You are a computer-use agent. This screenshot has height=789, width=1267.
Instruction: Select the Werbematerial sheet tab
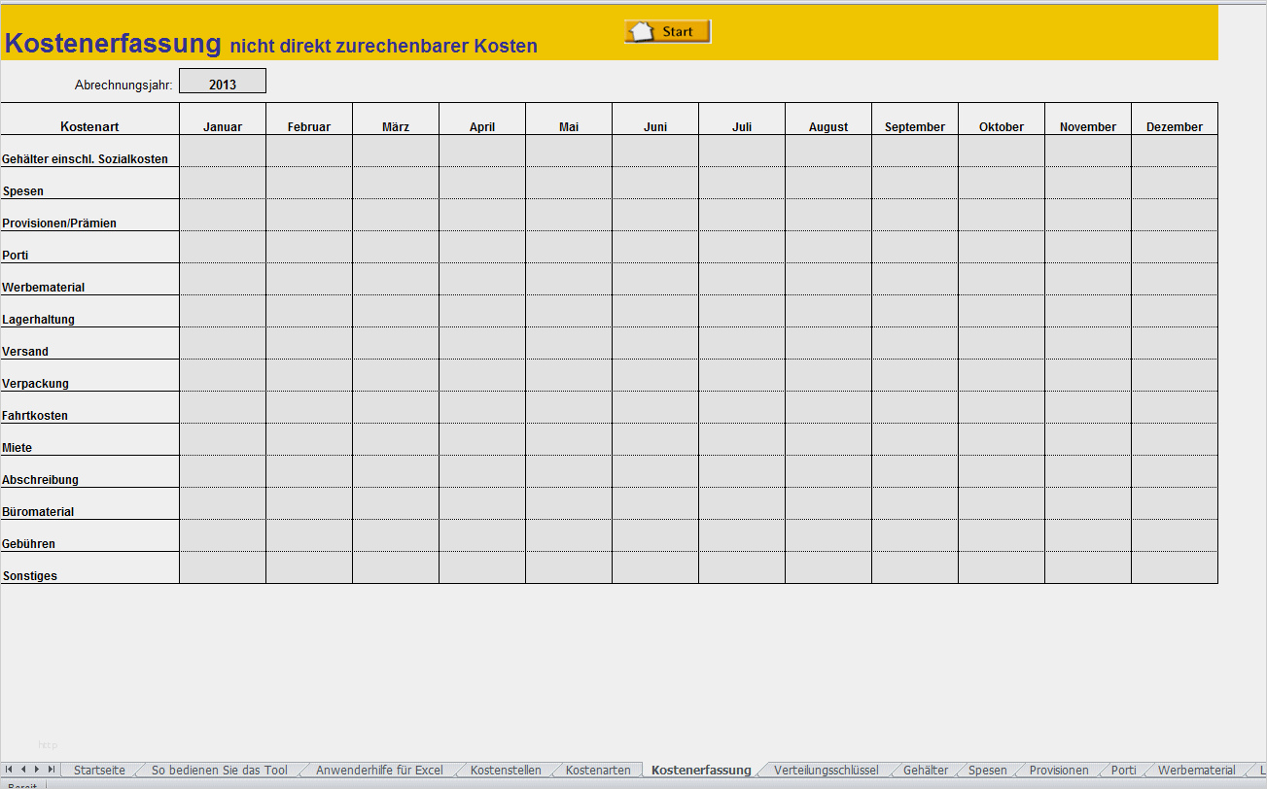click(x=1196, y=770)
